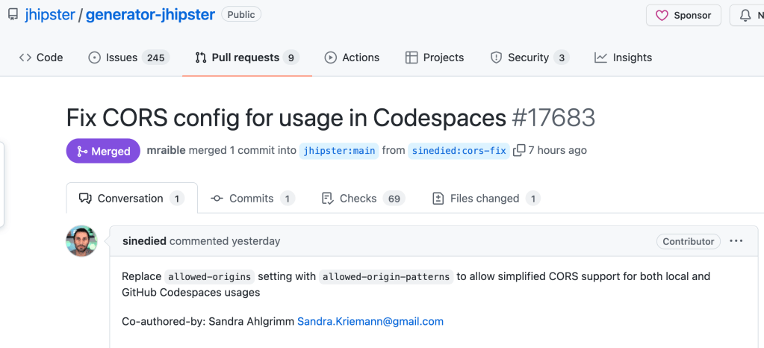764x348 pixels.
Task: Click the Checks checklist icon
Action: pos(327,199)
